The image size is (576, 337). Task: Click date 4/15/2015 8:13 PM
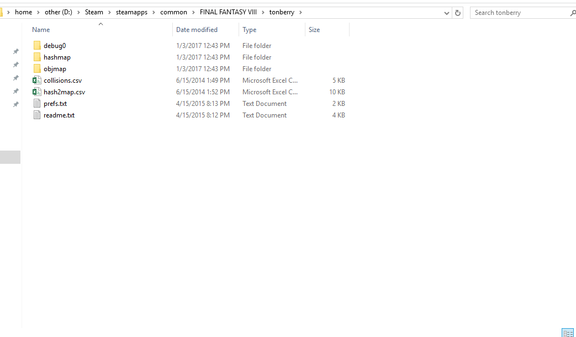coord(203,103)
